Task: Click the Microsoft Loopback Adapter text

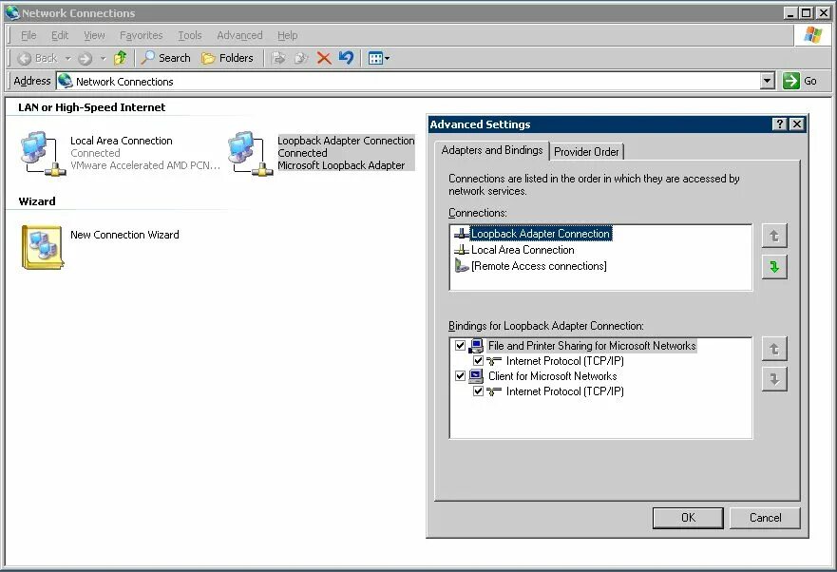Action: click(x=341, y=165)
